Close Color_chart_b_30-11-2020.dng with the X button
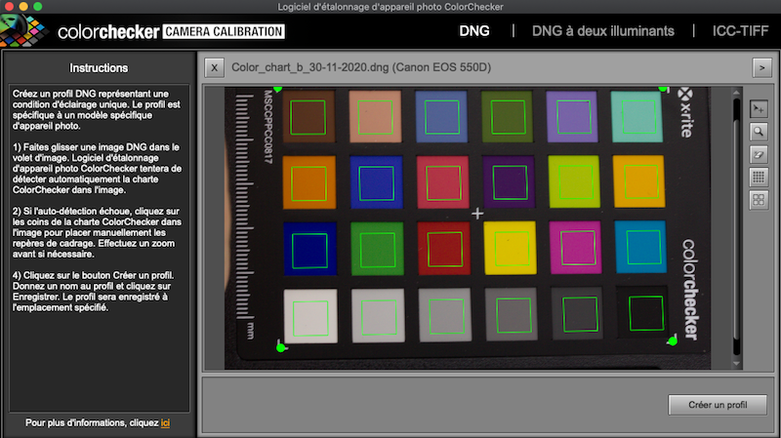Image resolution: width=781 pixels, height=438 pixels. pyautogui.click(x=214, y=67)
